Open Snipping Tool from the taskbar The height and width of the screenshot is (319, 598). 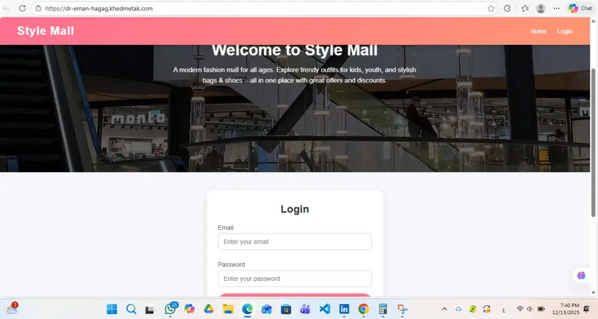pos(402,309)
